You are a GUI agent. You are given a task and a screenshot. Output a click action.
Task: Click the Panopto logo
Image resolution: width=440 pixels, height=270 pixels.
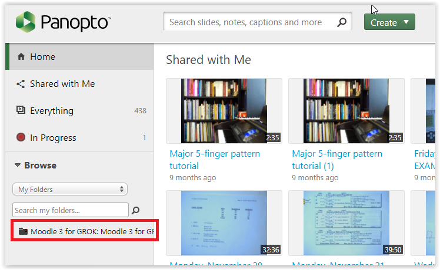tap(64, 22)
